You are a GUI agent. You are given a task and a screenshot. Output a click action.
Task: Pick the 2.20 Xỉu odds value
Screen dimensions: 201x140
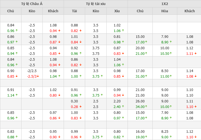point(117,101)
